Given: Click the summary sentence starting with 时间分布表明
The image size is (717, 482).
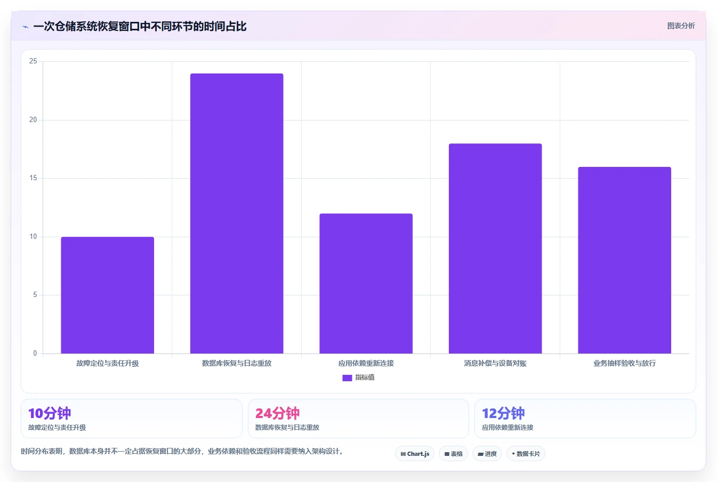Looking at the screenshot, I should 183,452.
